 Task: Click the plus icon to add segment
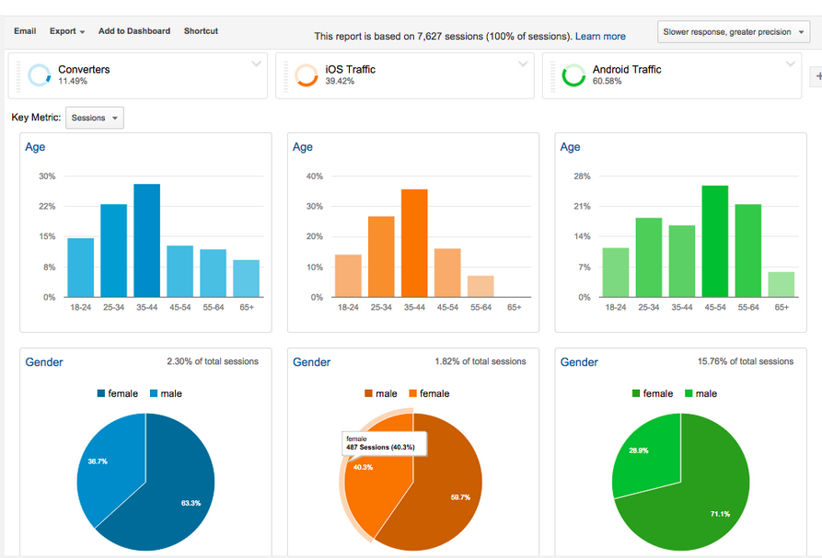(817, 76)
